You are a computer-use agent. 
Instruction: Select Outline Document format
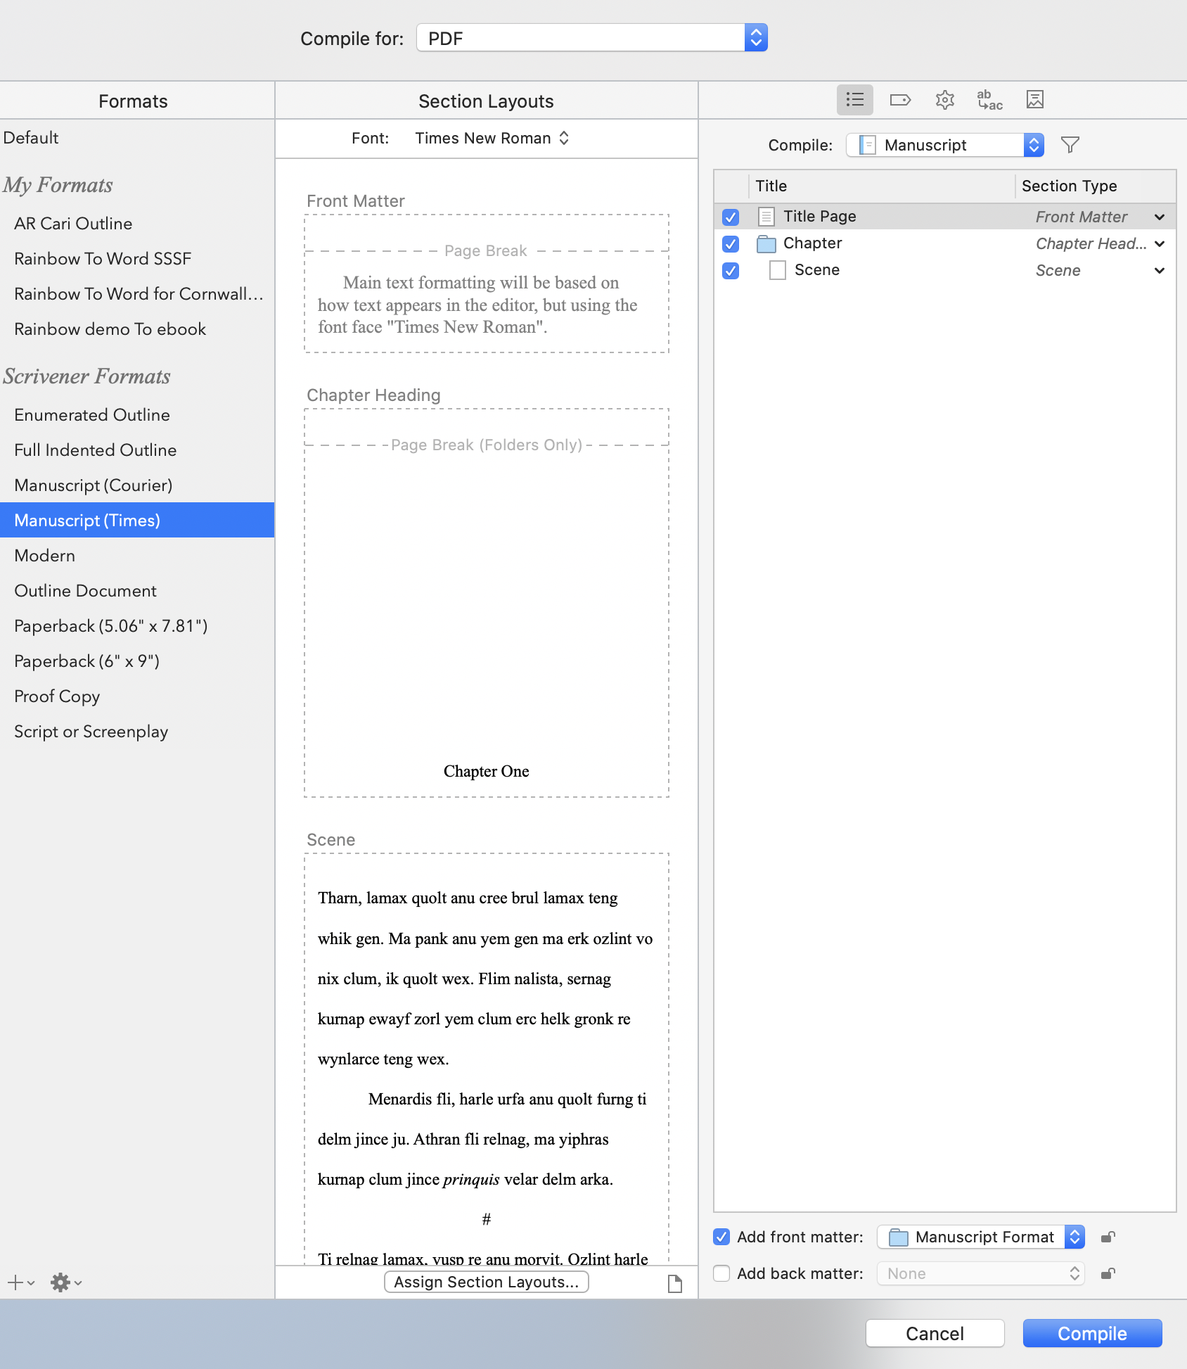tap(137, 591)
